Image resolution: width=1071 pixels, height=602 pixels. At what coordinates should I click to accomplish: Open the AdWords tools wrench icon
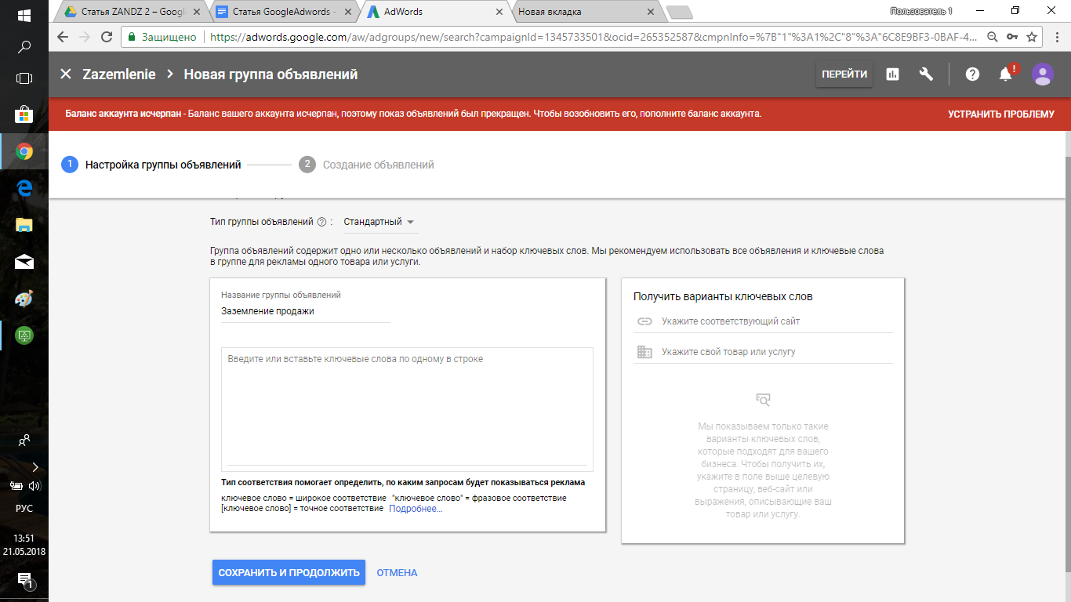pos(927,74)
